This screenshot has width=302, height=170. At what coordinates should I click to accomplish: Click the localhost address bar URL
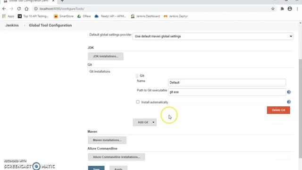62,8
